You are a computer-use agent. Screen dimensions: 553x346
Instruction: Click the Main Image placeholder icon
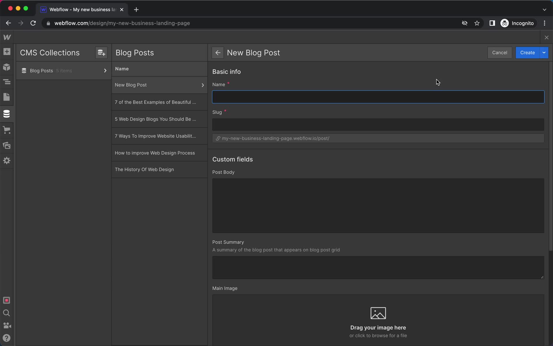tap(378, 313)
